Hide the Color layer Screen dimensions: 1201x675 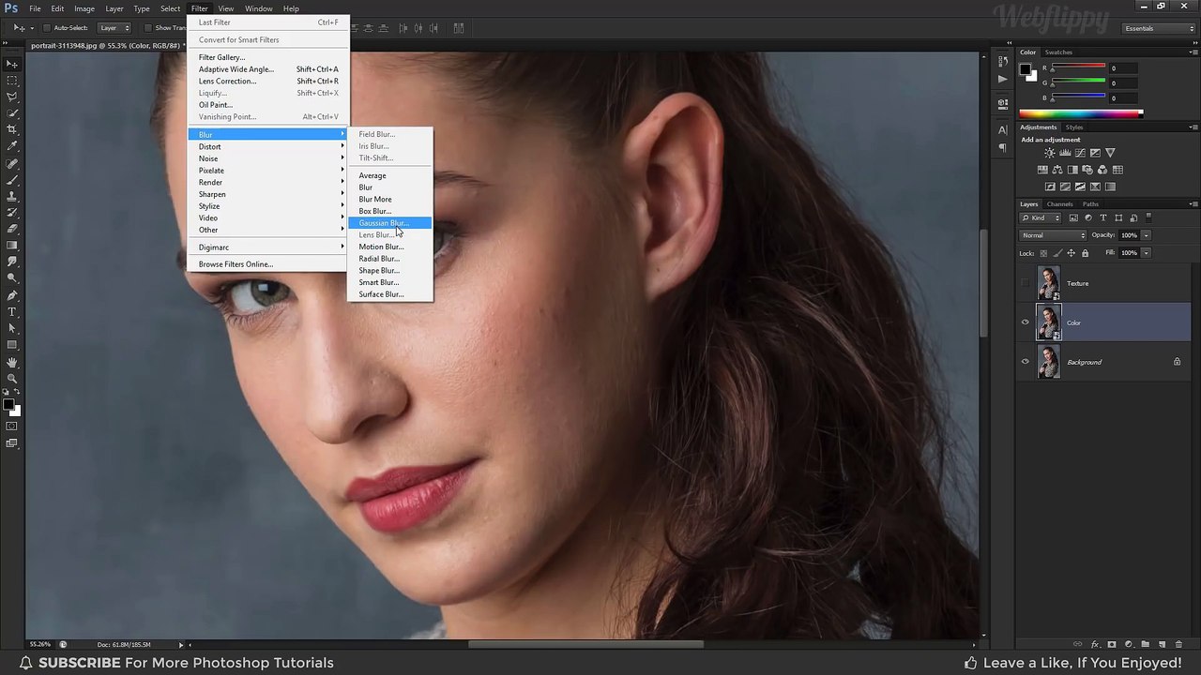click(x=1026, y=322)
